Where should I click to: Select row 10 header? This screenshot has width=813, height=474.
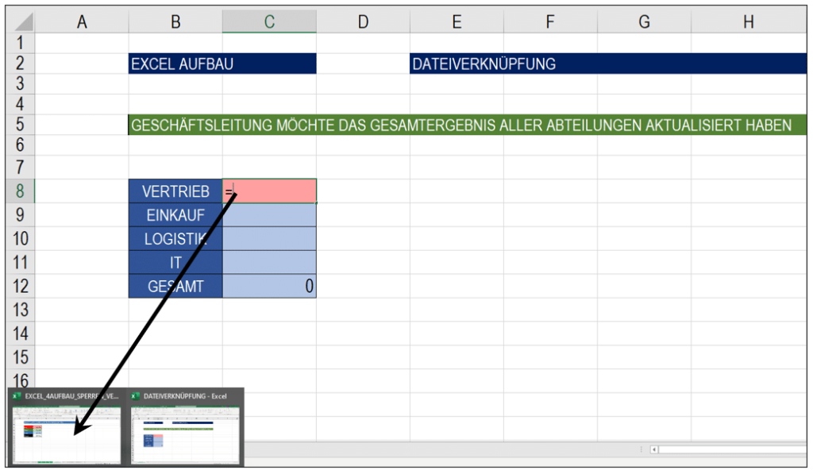[20, 238]
